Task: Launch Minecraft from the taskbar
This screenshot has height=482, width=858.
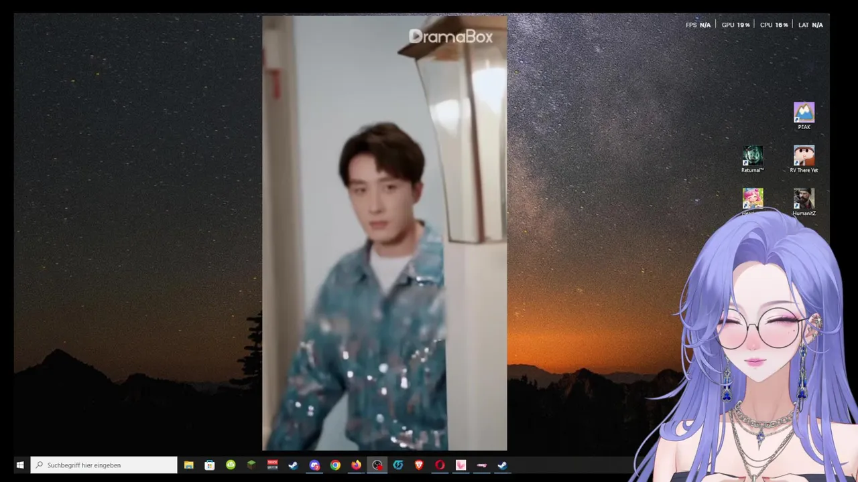Action: click(251, 465)
